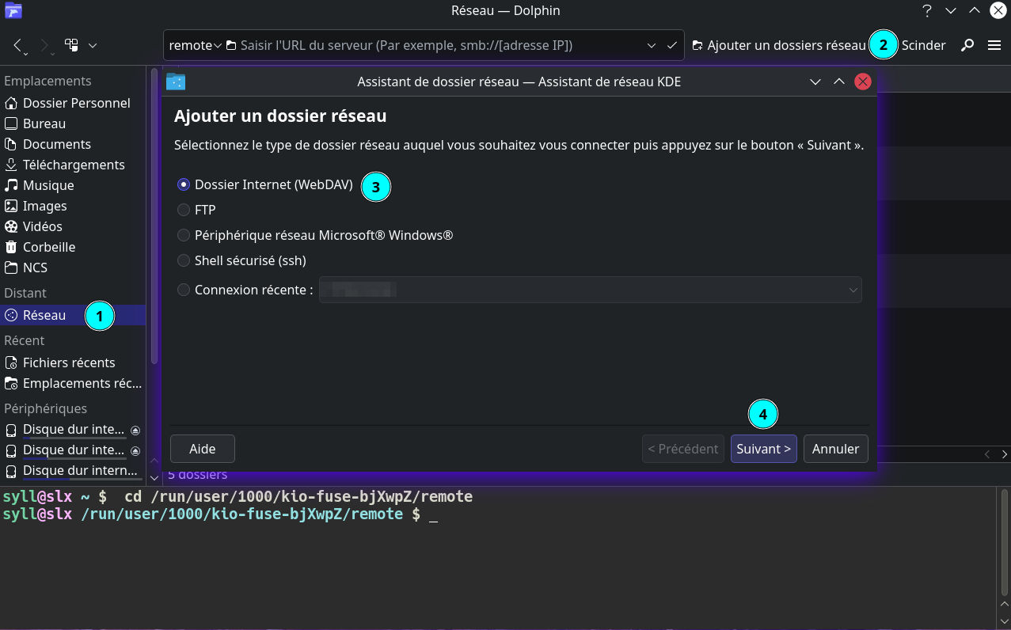The height and width of the screenshot is (630, 1011).
Task: Open Corbeille in the places sidebar
Action: (48, 247)
